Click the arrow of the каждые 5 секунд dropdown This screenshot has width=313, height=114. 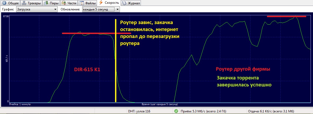pyautogui.click(x=117, y=9)
